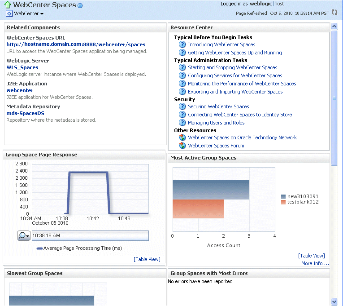The height and width of the screenshot is (306, 343).
Task: Click help icon for Introducing WebCenter Spaces
Action: pyautogui.click(x=182, y=44)
